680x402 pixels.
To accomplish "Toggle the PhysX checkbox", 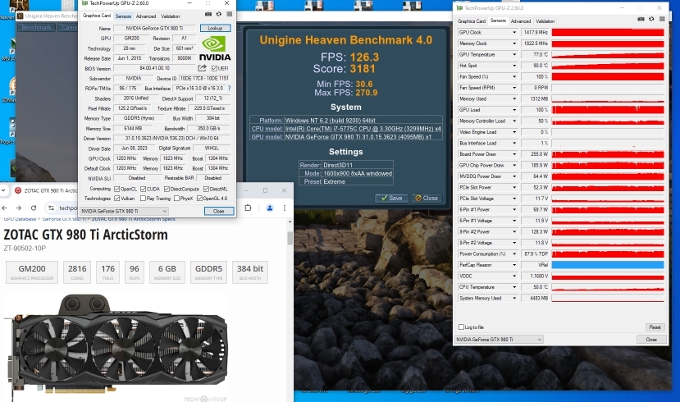I will pyautogui.click(x=176, y=199).
